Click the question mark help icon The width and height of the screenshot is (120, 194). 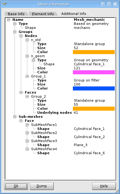pyautogui.click(x=103, y=4)
